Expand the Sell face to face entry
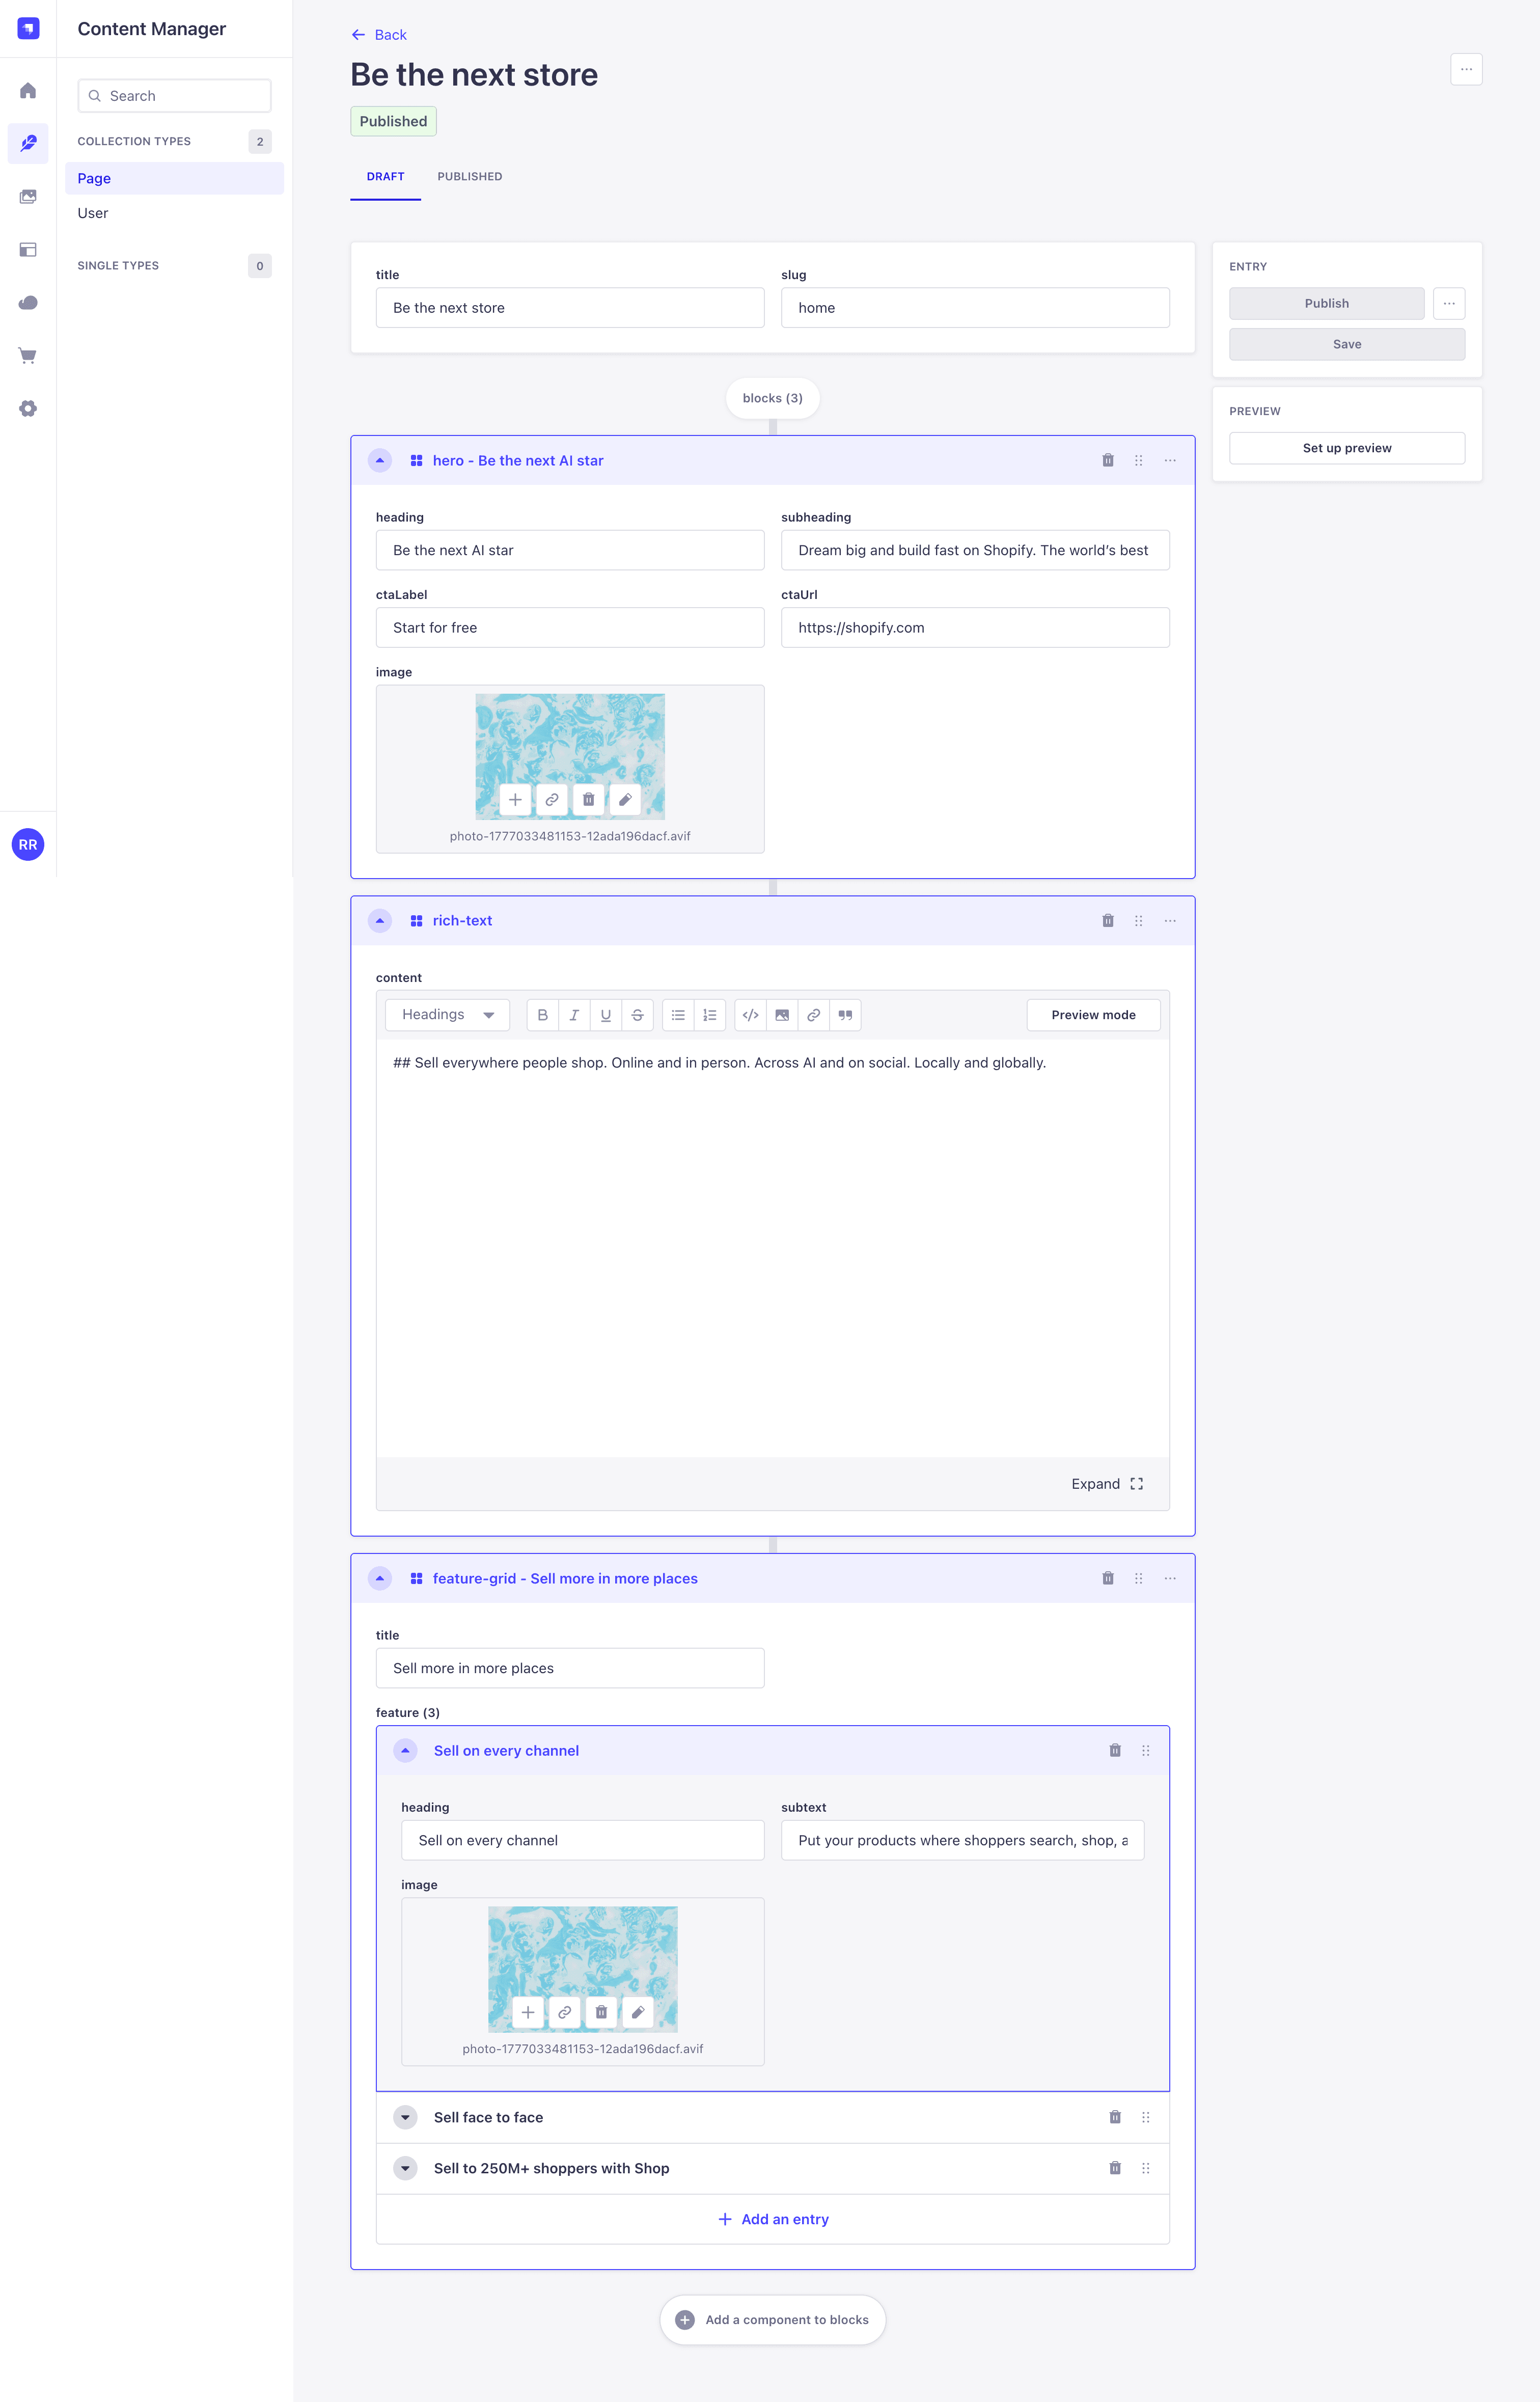Image resolution: width=1540 pixels, height=2402 pixels. (x=405, y=2118)
